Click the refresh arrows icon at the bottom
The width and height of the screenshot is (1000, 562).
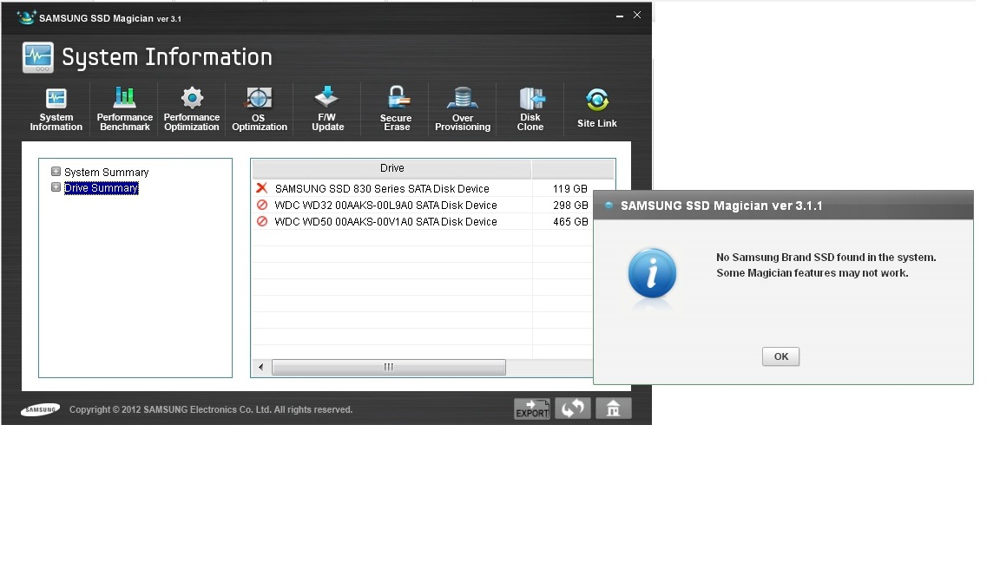tap(573, 408)
